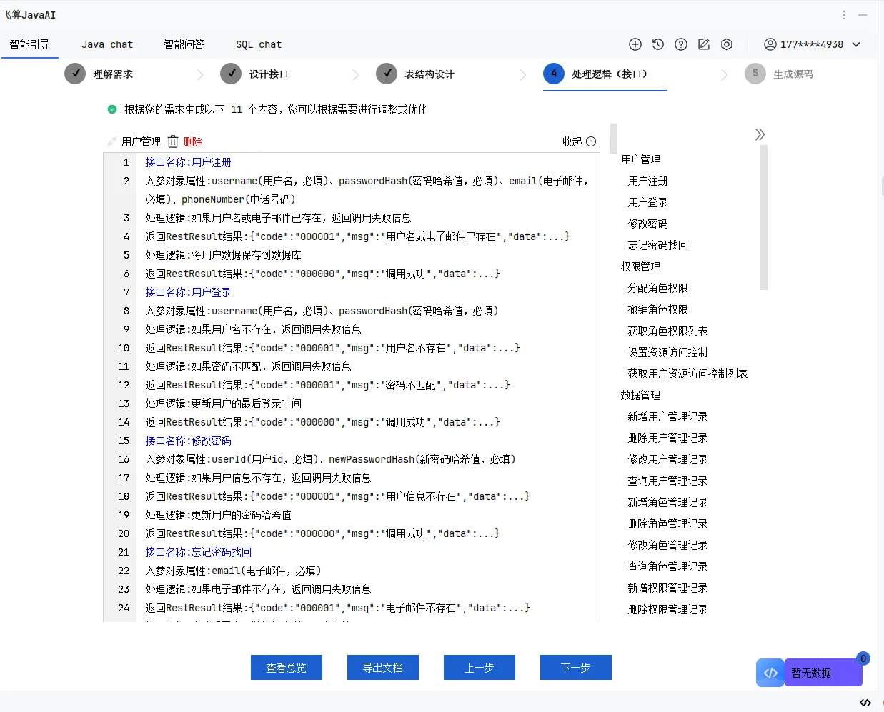Click the 暂无数据 purple button

[x=823, y=673]
